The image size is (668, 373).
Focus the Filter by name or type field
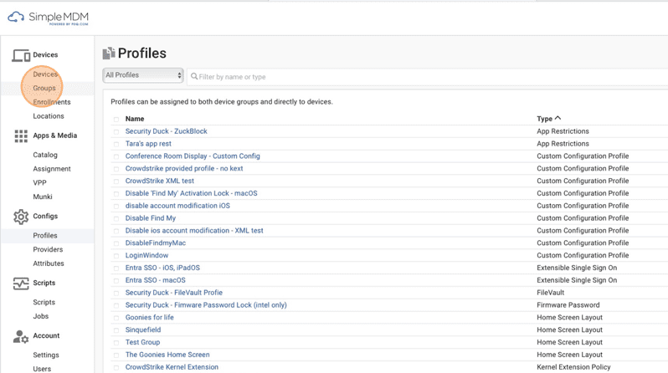427,77
